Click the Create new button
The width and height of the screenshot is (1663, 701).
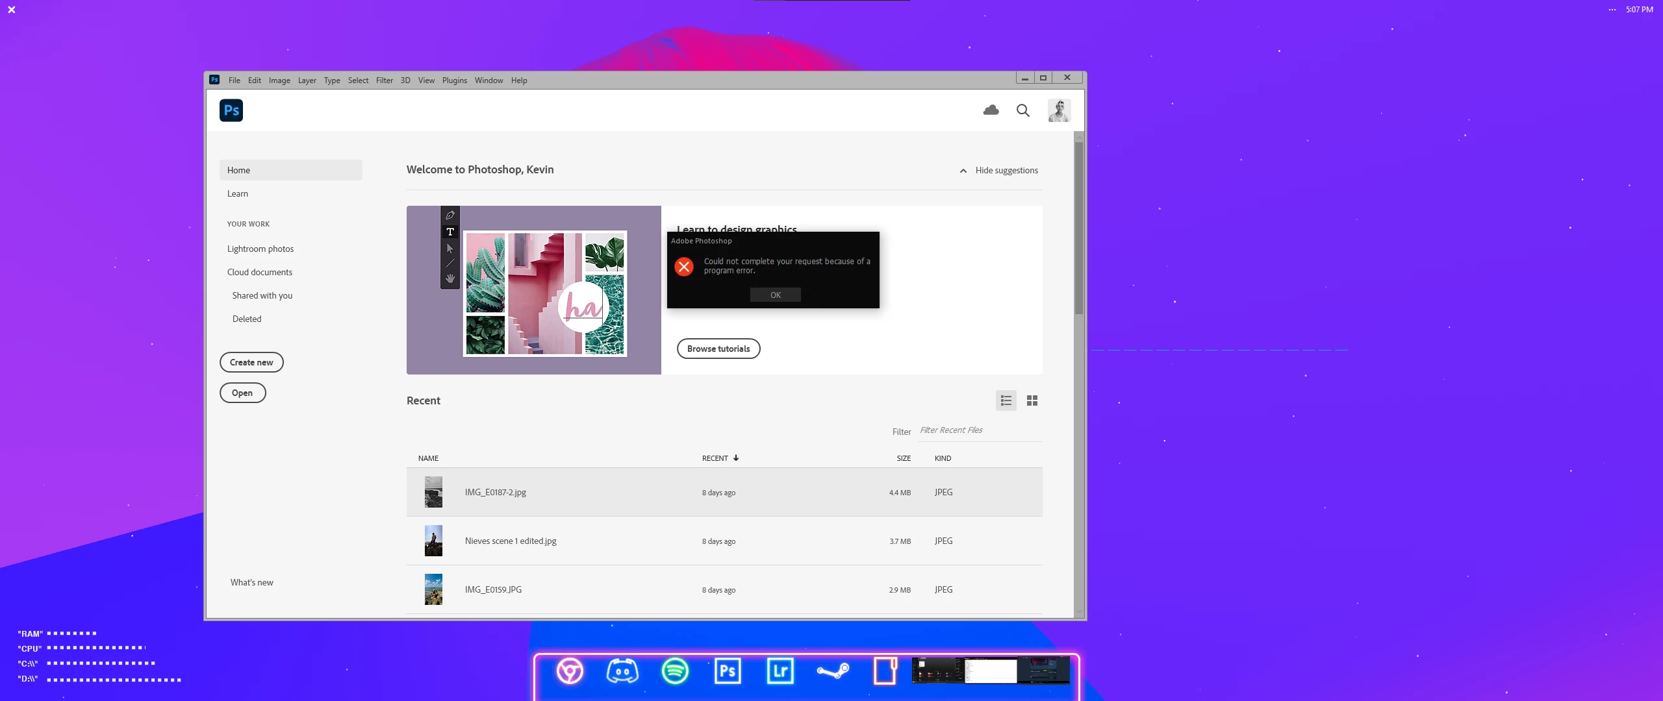[x=251, y=362]
